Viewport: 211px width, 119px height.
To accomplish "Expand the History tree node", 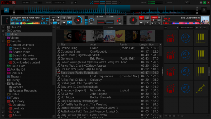I will [6, 80].
